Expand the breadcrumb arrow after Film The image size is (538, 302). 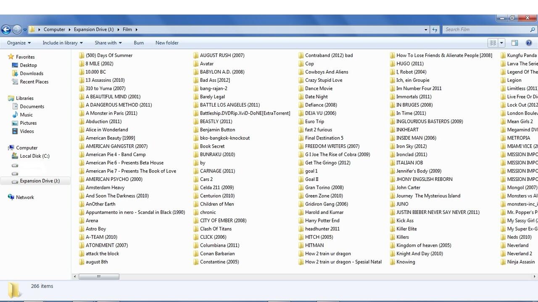[x=137, y=29]
